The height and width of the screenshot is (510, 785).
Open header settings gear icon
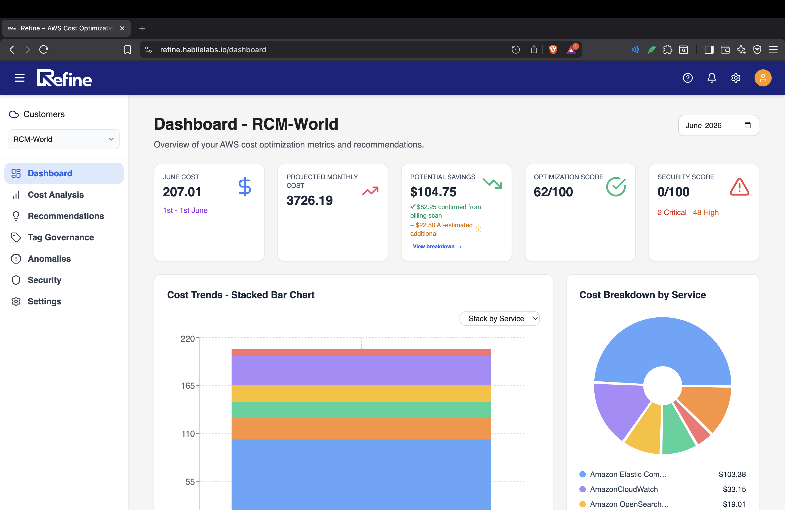[x=736, y=78]
